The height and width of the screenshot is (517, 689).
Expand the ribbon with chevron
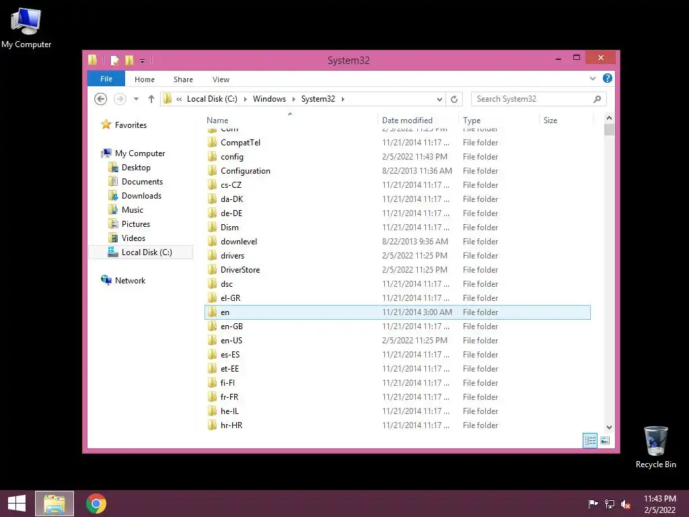coord(592,78)
